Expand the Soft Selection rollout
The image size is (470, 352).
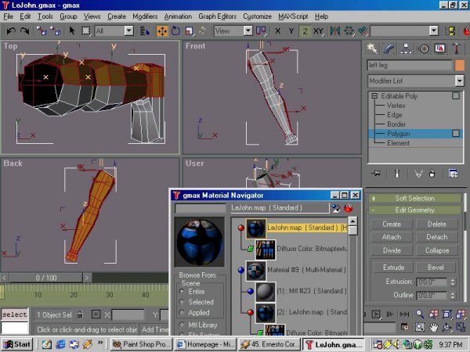pos(414,198)
